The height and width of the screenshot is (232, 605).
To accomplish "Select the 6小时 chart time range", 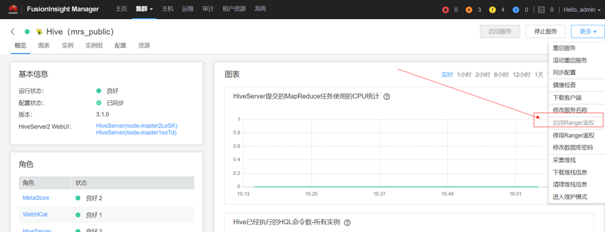I will pyautogui.click(x=501, y=75).
